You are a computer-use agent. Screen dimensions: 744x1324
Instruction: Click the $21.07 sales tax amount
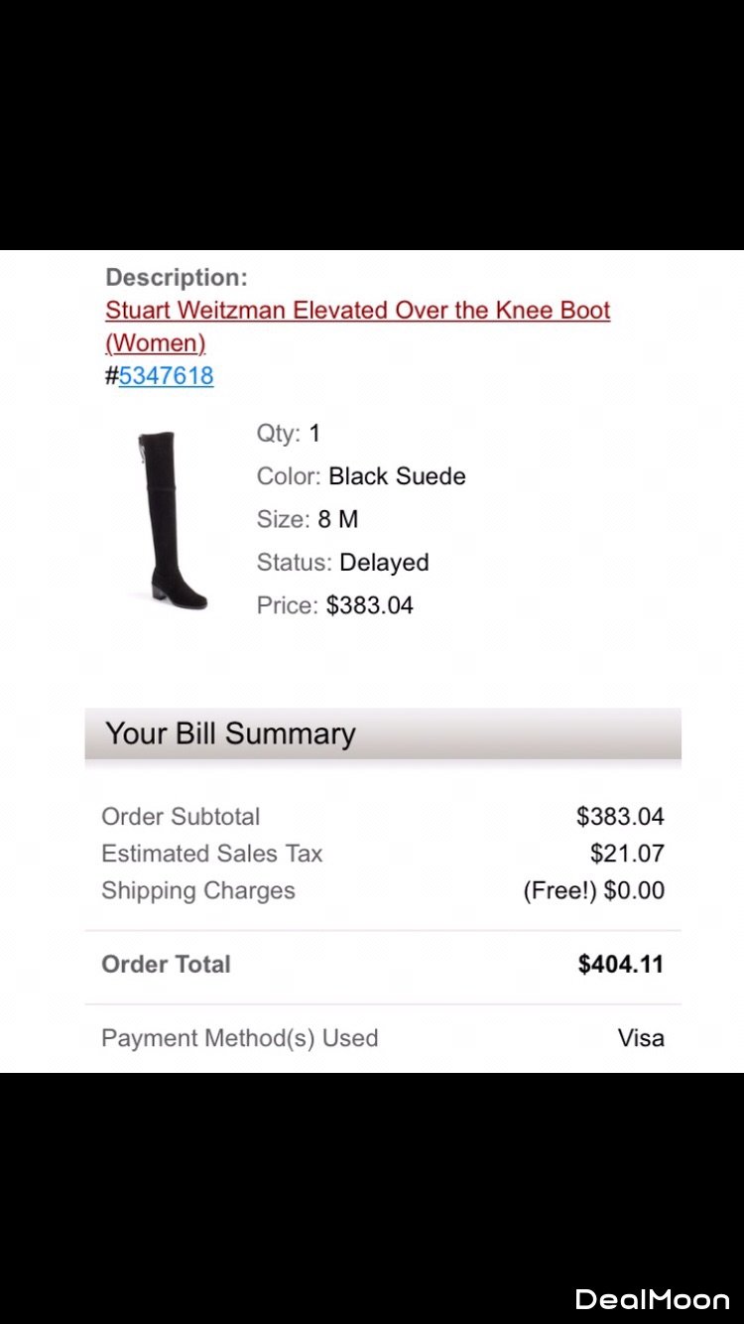tap(627, 854)
